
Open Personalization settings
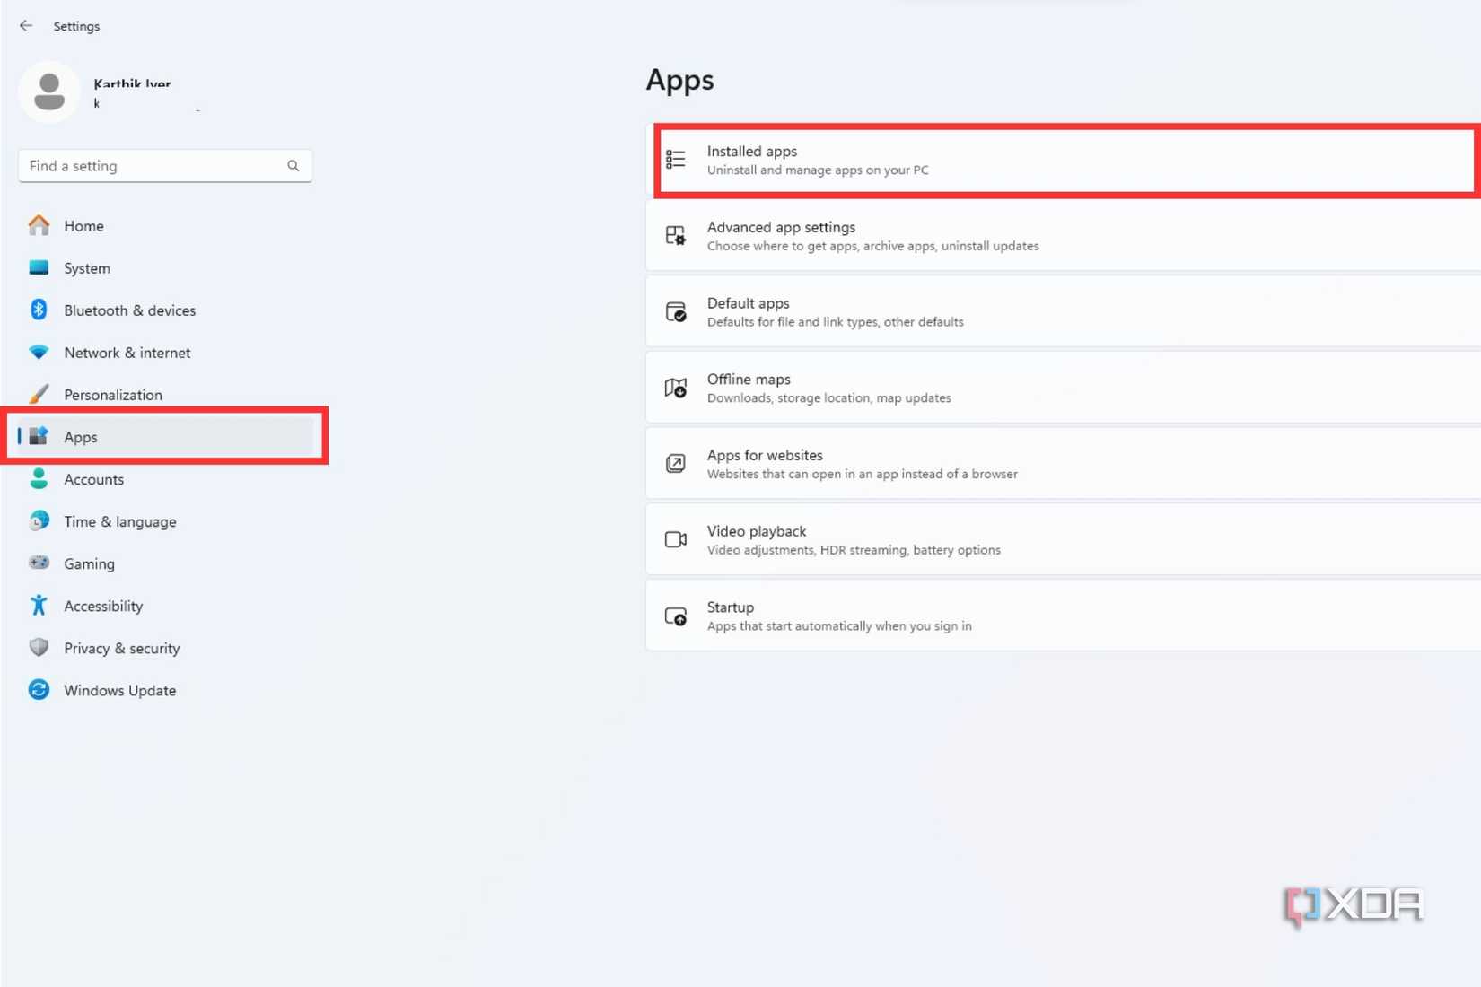[x=112, y=395]
